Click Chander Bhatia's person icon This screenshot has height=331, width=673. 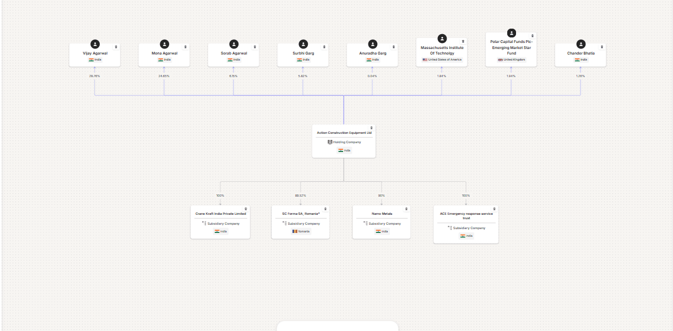click(580, 45)
